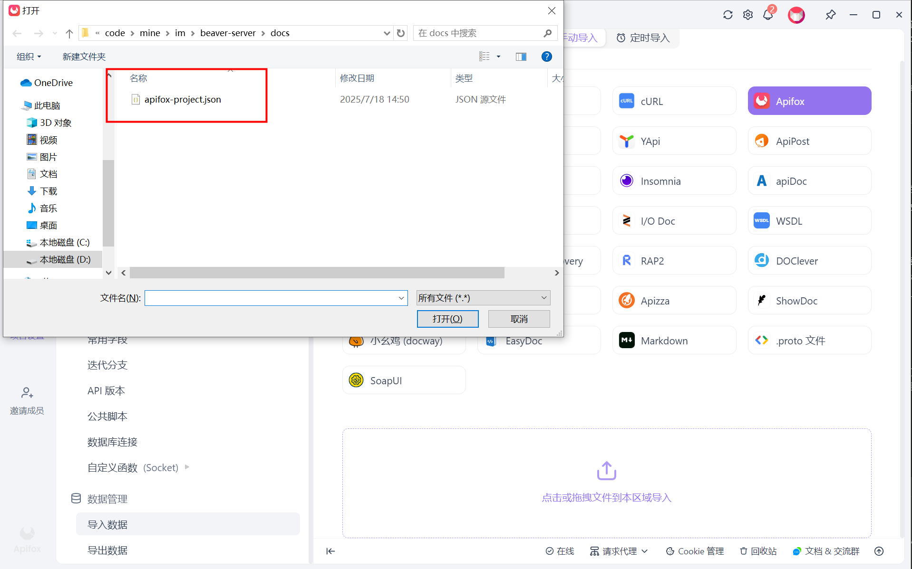Viewport: 912px width, 569px height.
Task: Choose Apizza import format
Action: coord(674,301)
